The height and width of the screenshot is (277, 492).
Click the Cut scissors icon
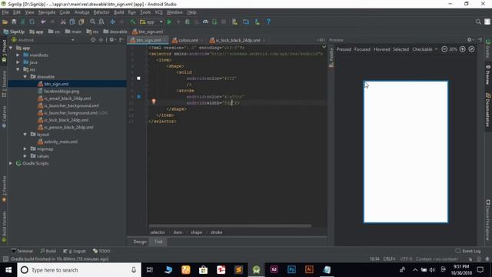tap(63, 22)
